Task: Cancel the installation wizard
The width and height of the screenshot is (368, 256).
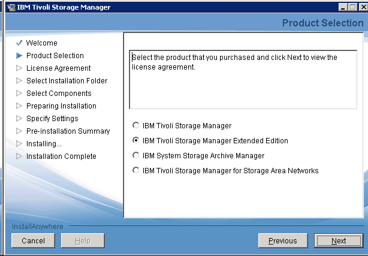Action: (x=33, y=241)
